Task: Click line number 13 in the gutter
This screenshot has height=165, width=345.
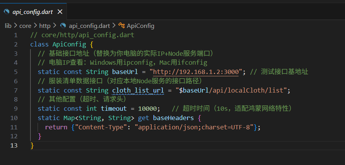Action: tap(14, 146)
